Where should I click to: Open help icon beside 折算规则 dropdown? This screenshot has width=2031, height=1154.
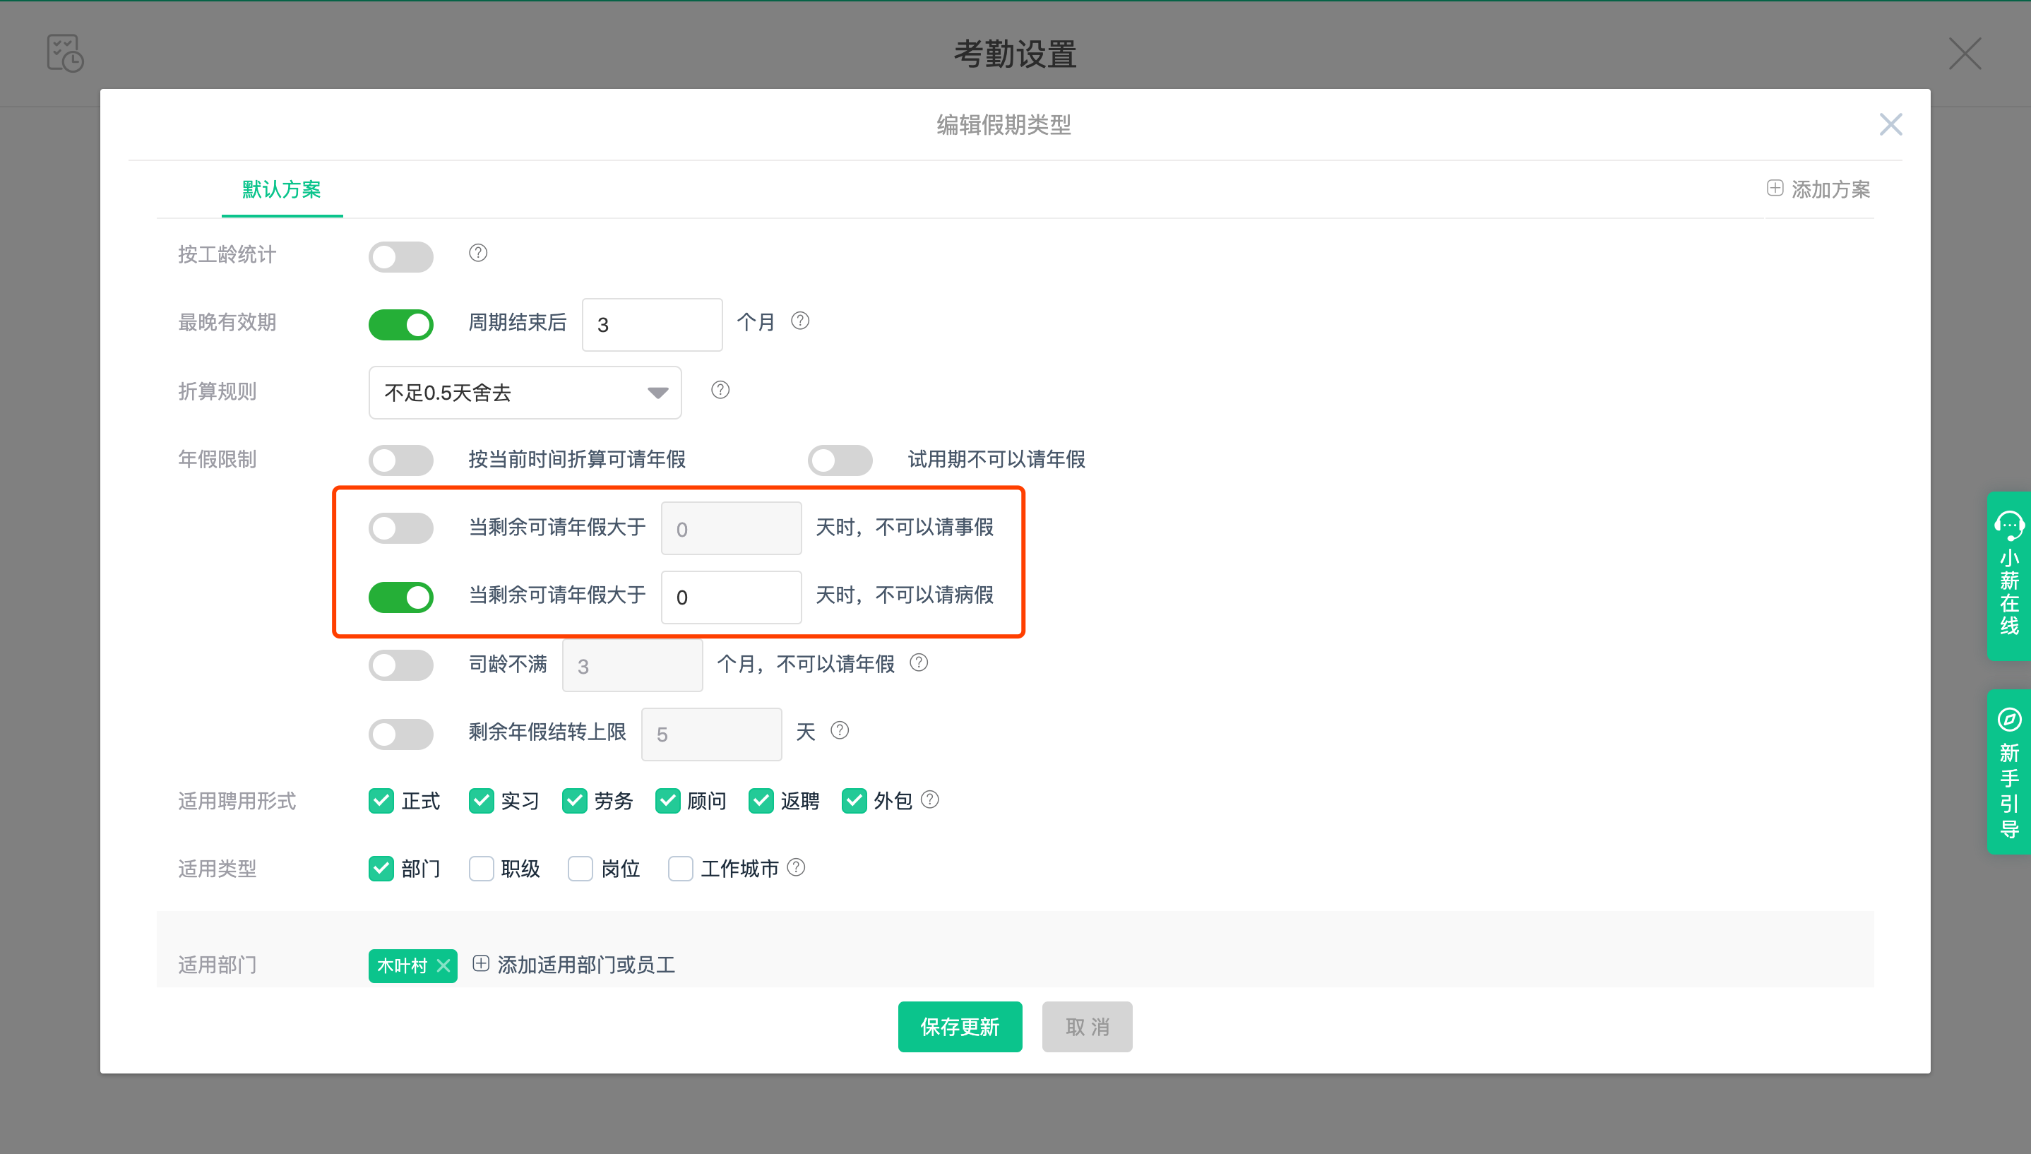(720, 390)
